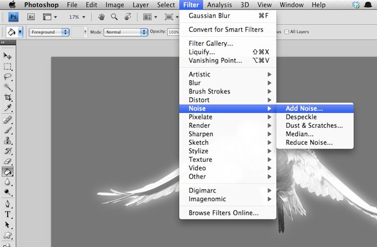377x247 pixels.
Task: Open Vanishing Point filter
Action: point(228,60)
